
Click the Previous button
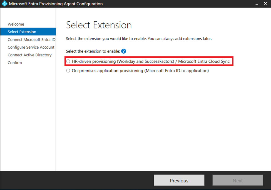tap(179, 180)
